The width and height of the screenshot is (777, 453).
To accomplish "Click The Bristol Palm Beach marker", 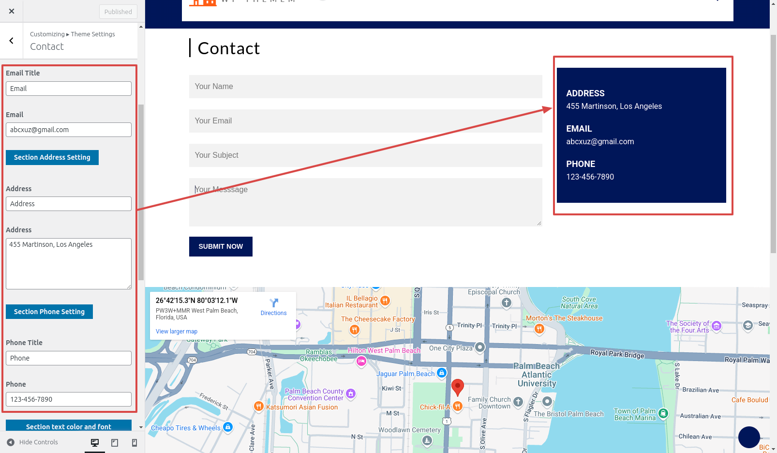I will click(x=547, y=401).
